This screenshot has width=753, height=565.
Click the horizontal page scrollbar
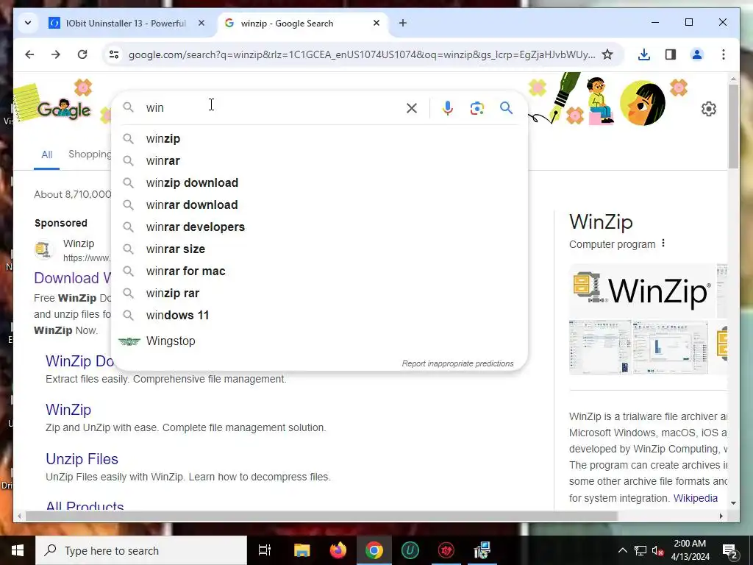coord(321,516)
